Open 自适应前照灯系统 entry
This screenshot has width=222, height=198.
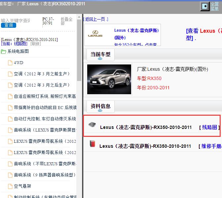click(45, 96)
